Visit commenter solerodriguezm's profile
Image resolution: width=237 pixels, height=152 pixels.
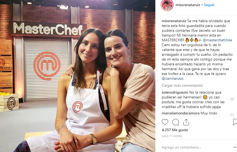[175, 92]
